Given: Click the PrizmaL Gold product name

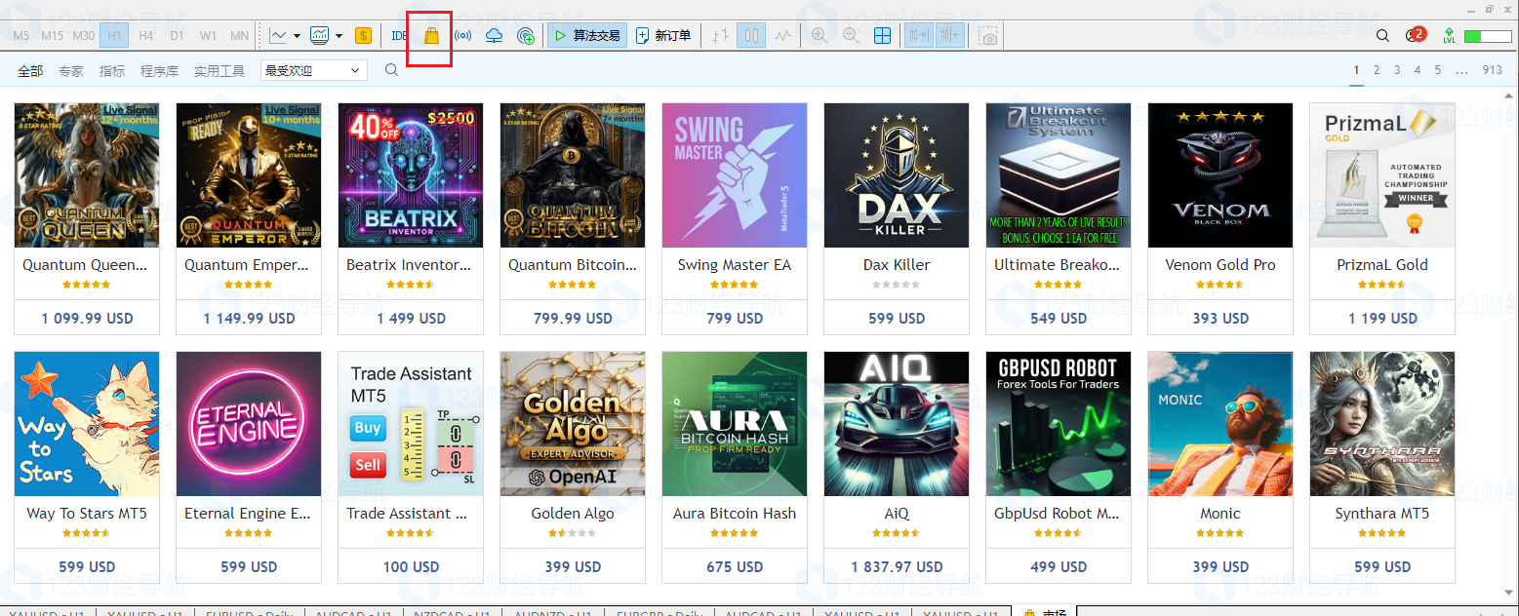Looking at the screenshot, I should (x=1382, y=265).
